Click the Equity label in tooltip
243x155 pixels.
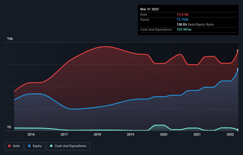[145, 19]
